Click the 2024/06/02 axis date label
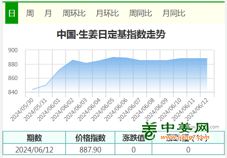This screenshot has height=158, width=227. pyautogui.click(x=62, y=110)
